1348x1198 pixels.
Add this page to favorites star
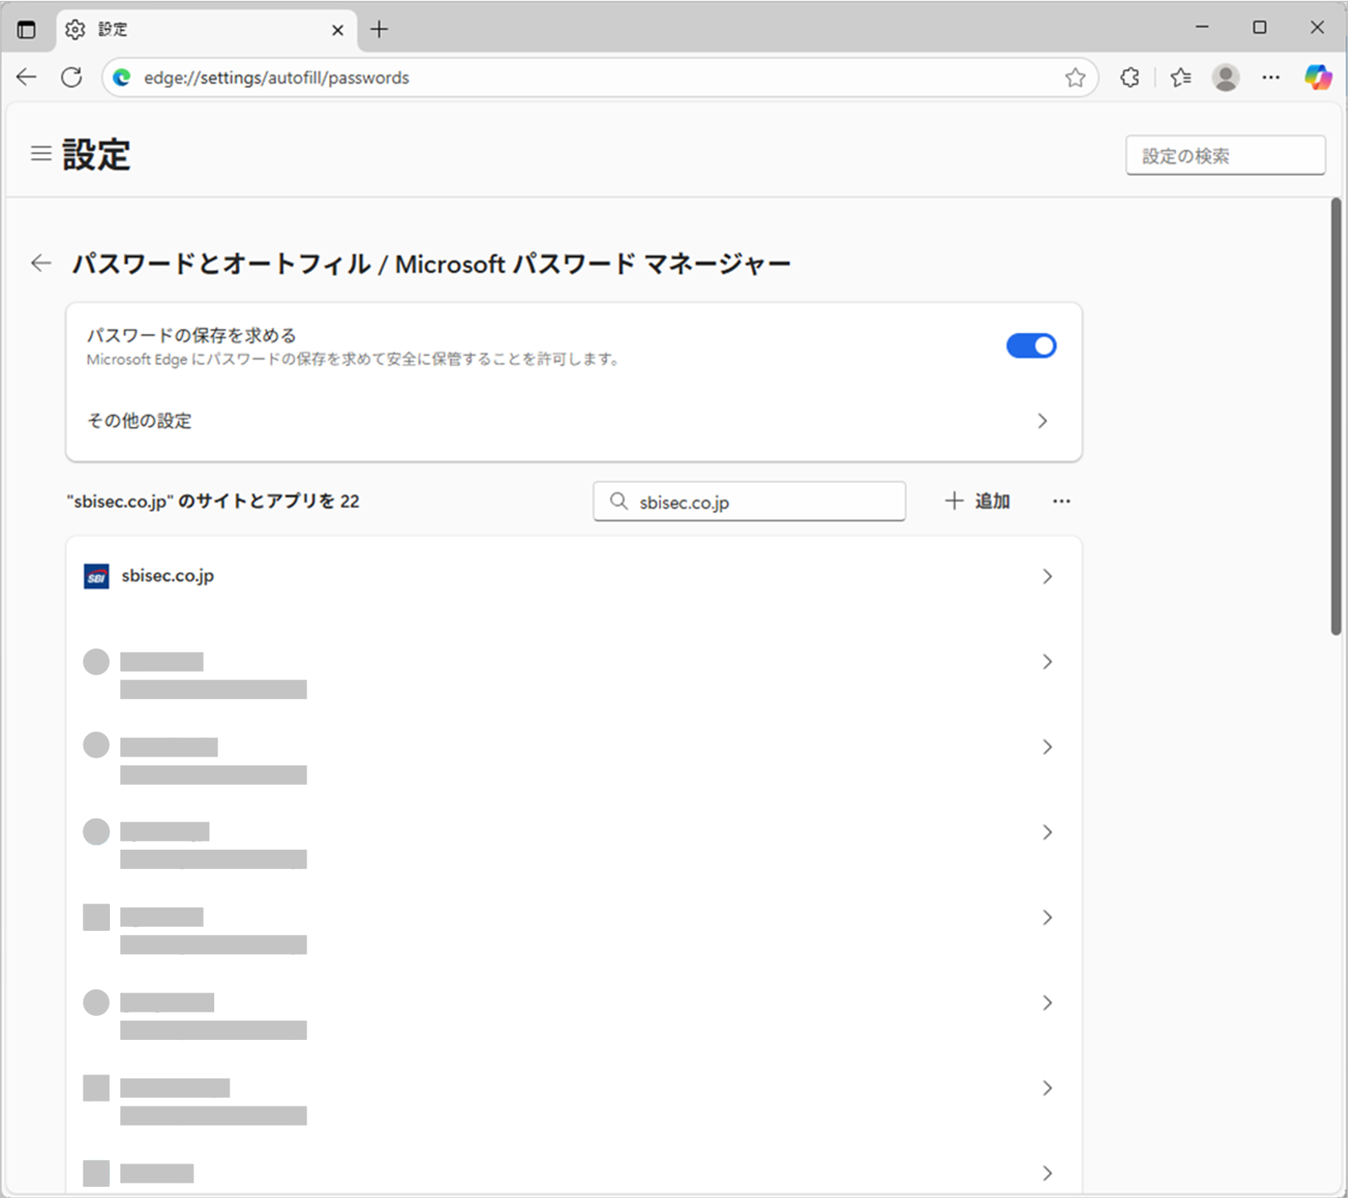(x=1075, y=78)
